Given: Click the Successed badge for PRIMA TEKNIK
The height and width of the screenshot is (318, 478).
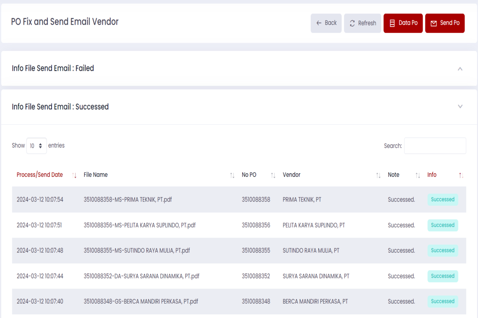Looking at the screenshot, I should pos(443,200).
